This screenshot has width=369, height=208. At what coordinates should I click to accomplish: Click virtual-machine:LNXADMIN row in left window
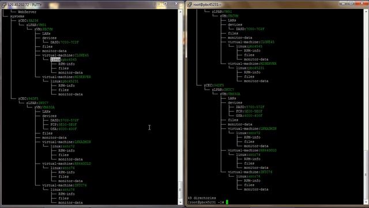pos(66,142)
